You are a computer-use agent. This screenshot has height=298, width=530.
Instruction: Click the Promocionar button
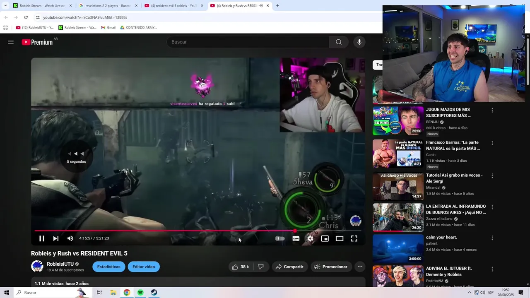[x=331, y=267]
